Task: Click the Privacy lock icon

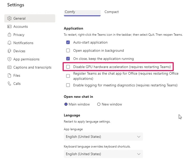Action: tap(9, 35)
